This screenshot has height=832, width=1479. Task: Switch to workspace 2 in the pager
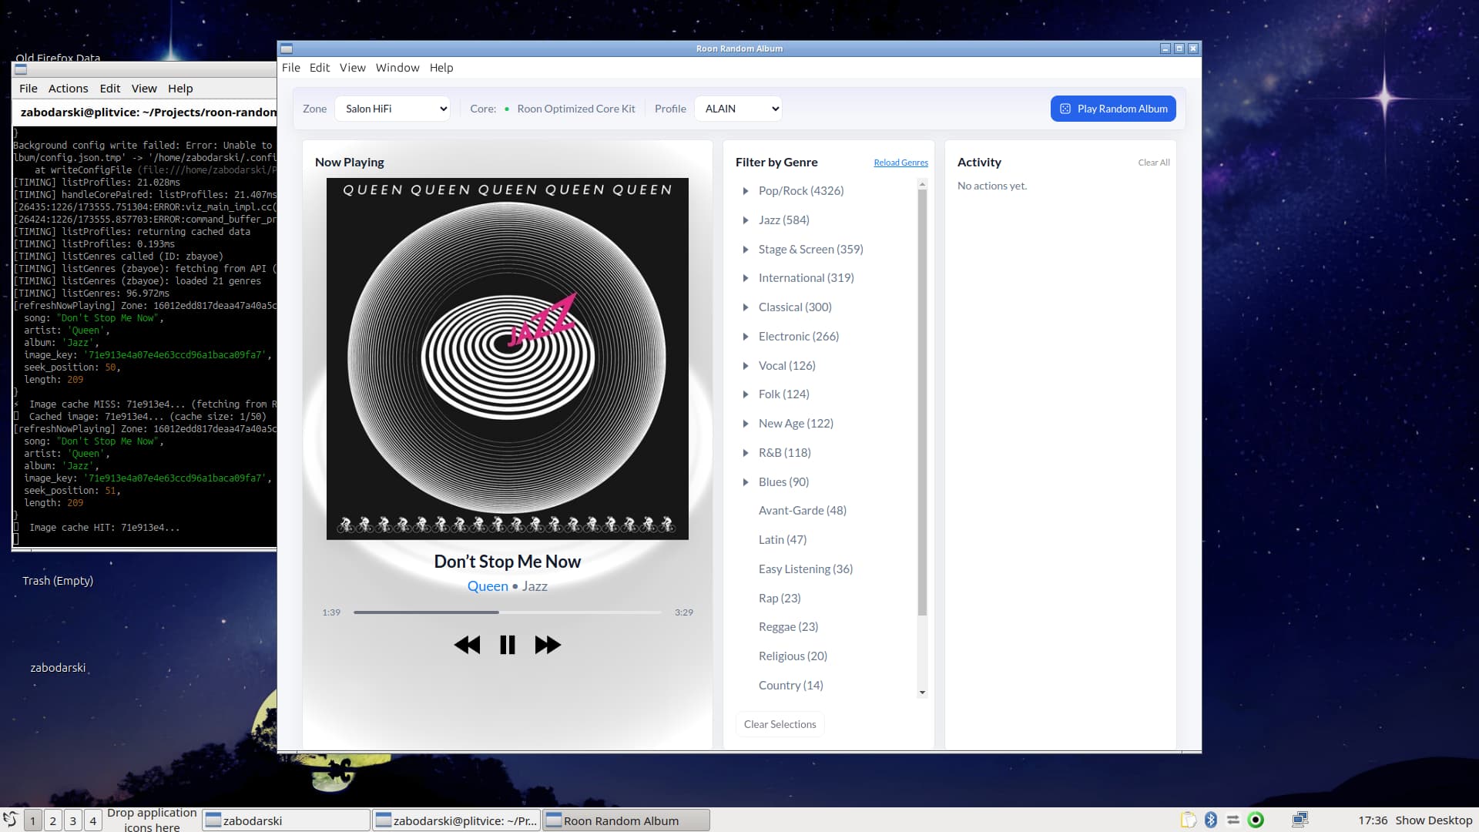pos(53,820)
